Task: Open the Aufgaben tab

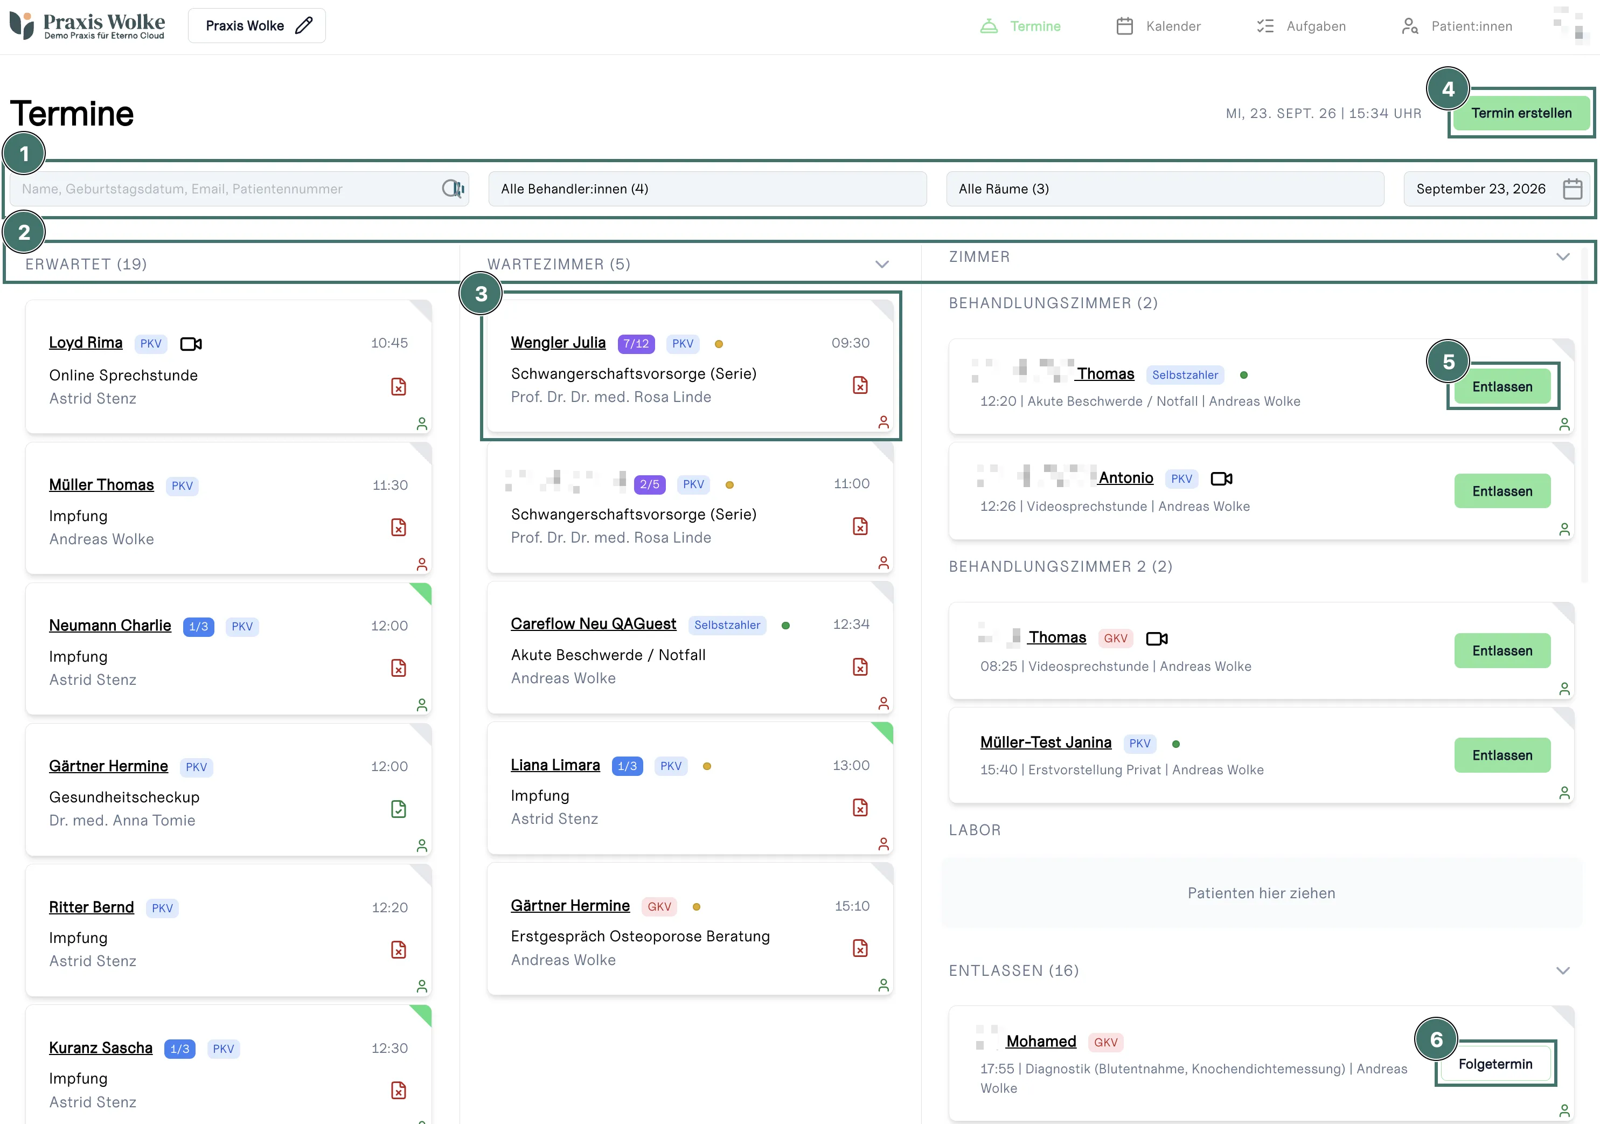Action: click(1301, 26)
